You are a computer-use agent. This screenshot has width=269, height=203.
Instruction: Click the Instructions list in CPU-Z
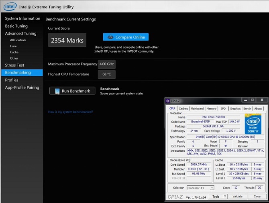coord(225,152)
